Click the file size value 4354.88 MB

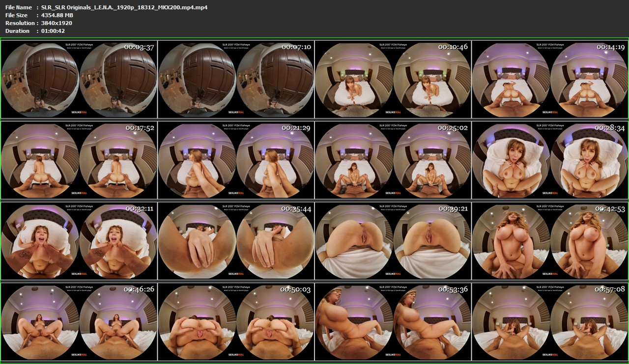click(x=57, y=15)
